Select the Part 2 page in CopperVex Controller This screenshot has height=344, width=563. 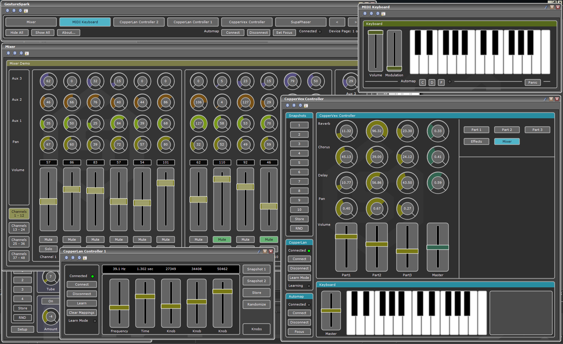pyautogui.click(x=507, y=130)
